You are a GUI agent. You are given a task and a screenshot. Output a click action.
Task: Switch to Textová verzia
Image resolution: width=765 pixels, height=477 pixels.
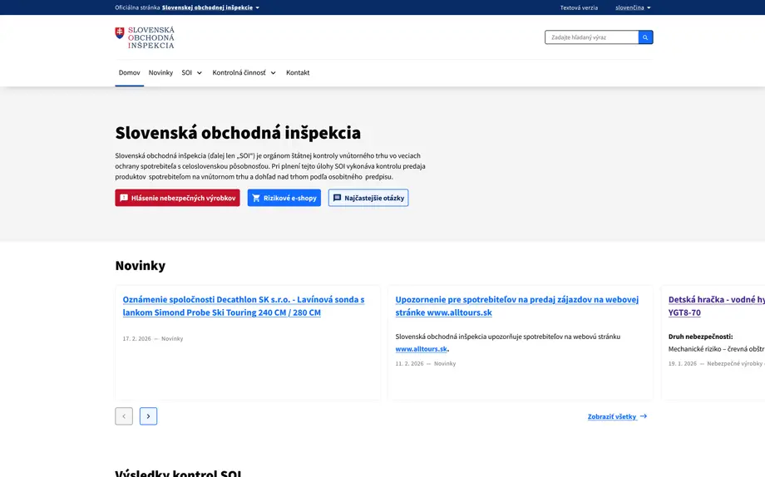(x=579, y=7)
